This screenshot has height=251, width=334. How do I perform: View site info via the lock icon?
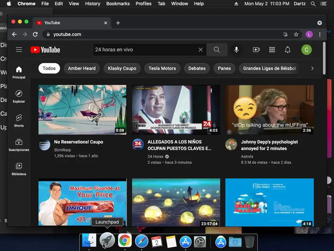(x=48, y=34)
